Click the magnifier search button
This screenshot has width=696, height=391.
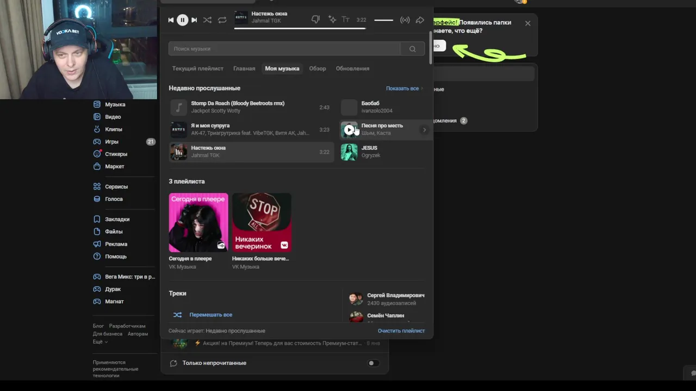point(413,49)
